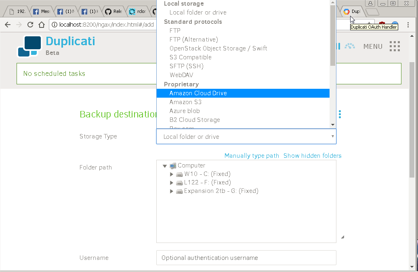Click the MENU text button
418x272 pixels.
point(373,47)
